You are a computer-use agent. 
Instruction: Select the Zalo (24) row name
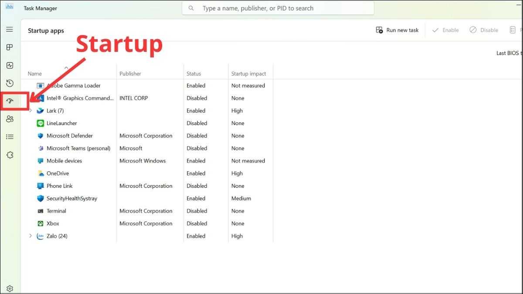[x=57, y=236]
